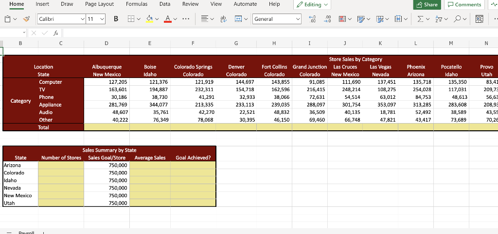Cancel formula entry with the X
The image size is (498, 234).
click(35, 33)
